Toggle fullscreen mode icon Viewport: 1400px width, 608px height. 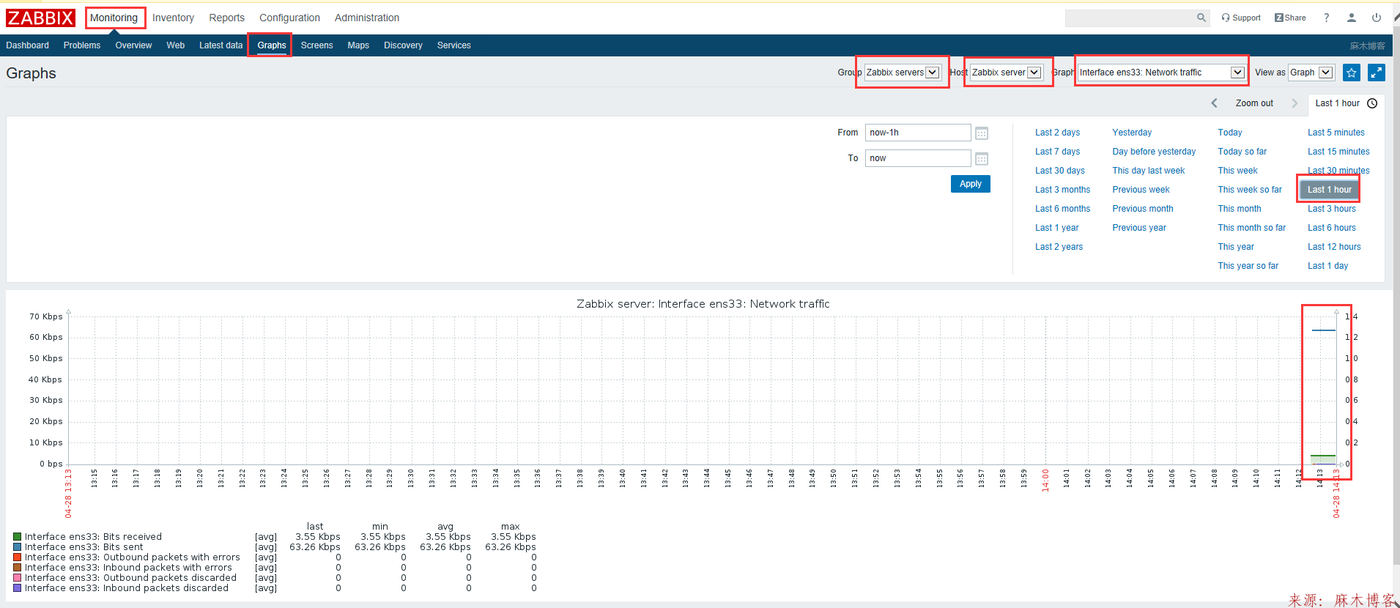click(x=1377, y=73)
